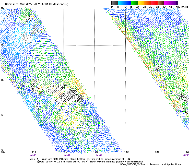Viewport: 189px width, 166px height.
Task: Click the plot title 'Rapidsact Winds(25KM) 20150110 descending'
Action: 37,4
